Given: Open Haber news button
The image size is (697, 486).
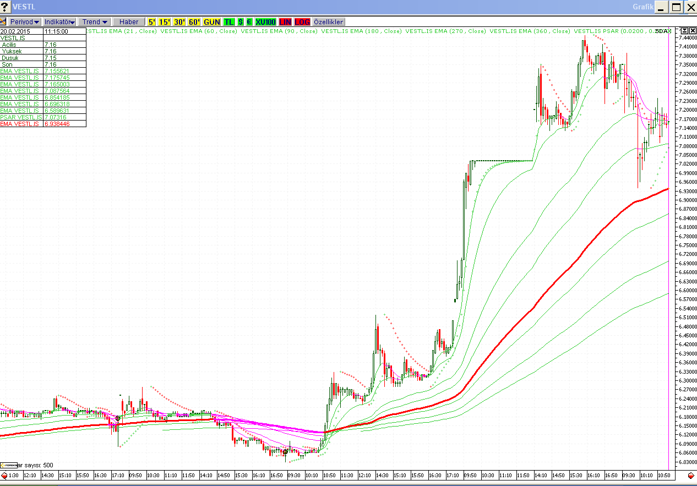Looking at the screenshot, I should 129,22.
